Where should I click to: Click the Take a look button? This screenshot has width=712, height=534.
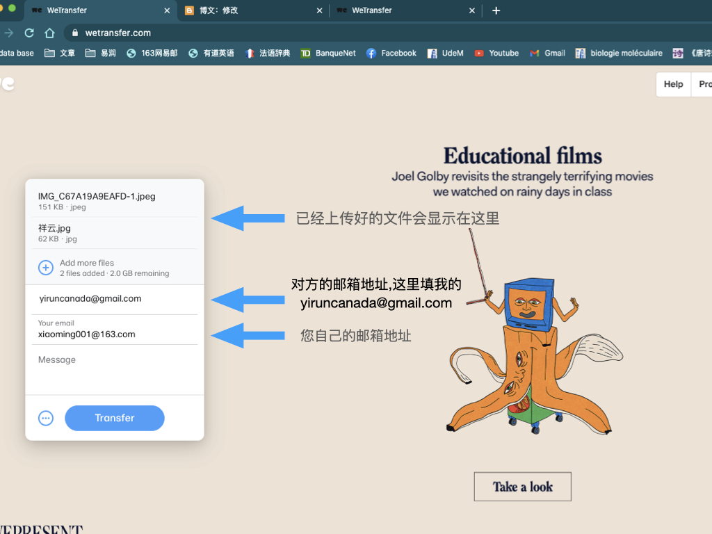point(523,487)
